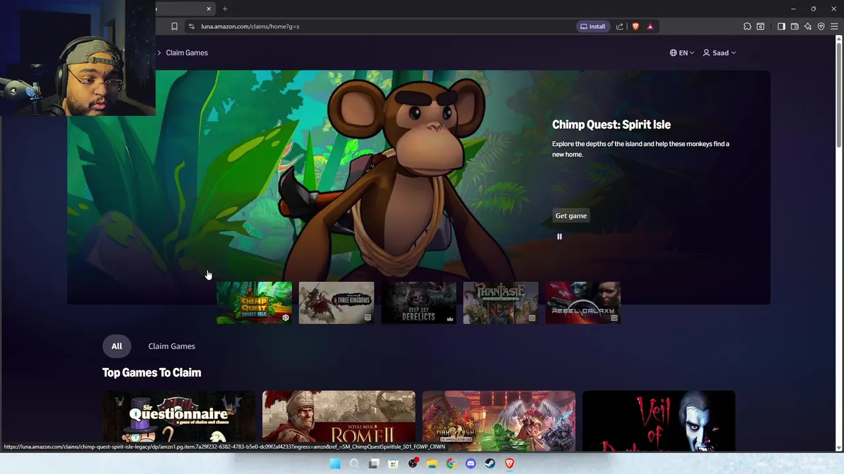Image resolution: width=844 pixels, height=474 pixels.
Task: Click the share page icon in address bar
Action: (619, 26)
